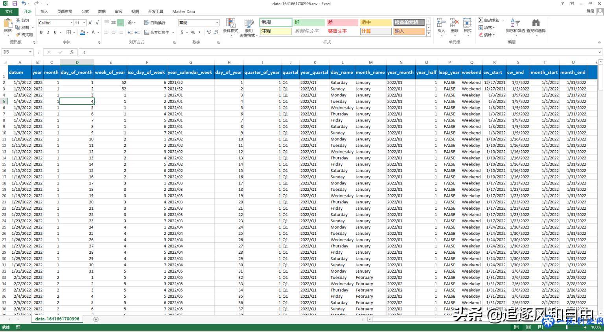
Task: Open the Name Box dropdown arrow
Action: point(30,52)
